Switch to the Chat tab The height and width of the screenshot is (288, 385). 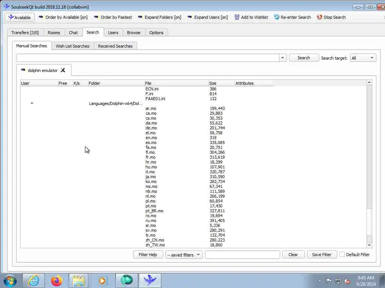[73, 33]
